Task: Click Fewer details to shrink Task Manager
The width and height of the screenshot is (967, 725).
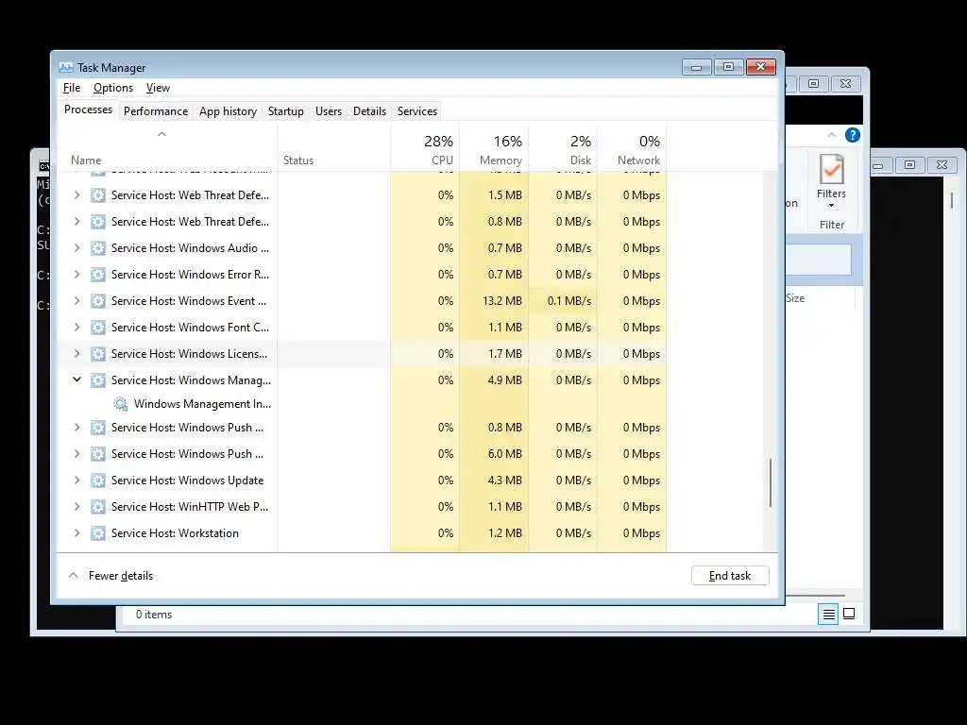Action: click(111, 576)
